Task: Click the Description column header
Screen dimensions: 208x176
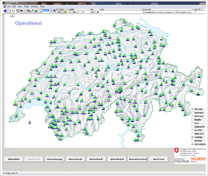Action: click(x=167, y=9)
